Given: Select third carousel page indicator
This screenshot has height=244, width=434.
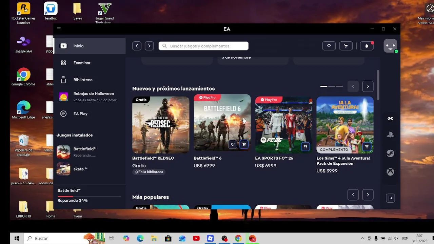Looking at the screenshot, I should point(339,86).
